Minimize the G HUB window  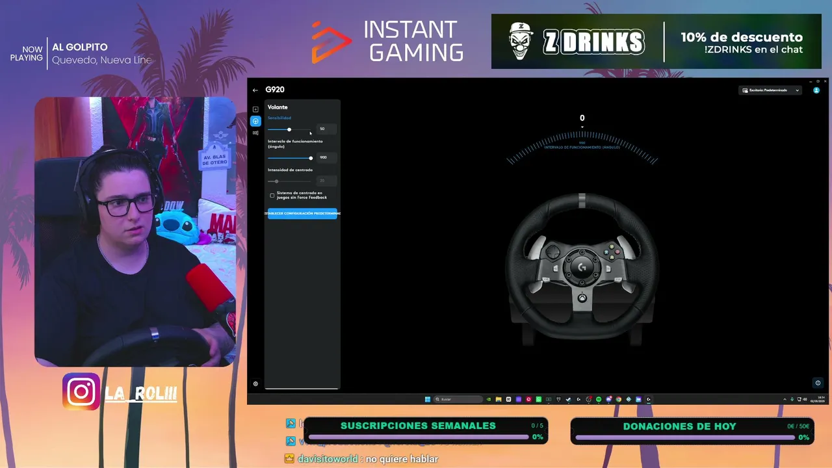click(811, 81)
